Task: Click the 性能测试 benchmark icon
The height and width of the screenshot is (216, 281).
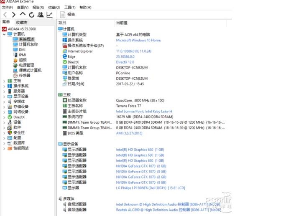Action: pos(10,148)
